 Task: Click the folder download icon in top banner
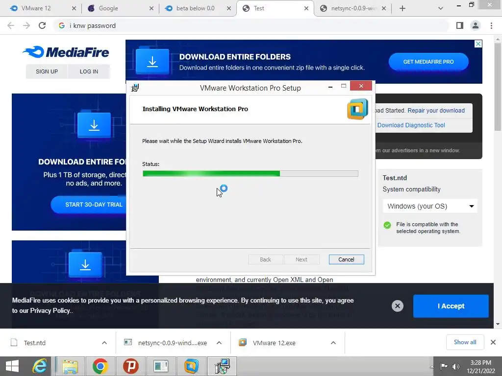152,61
